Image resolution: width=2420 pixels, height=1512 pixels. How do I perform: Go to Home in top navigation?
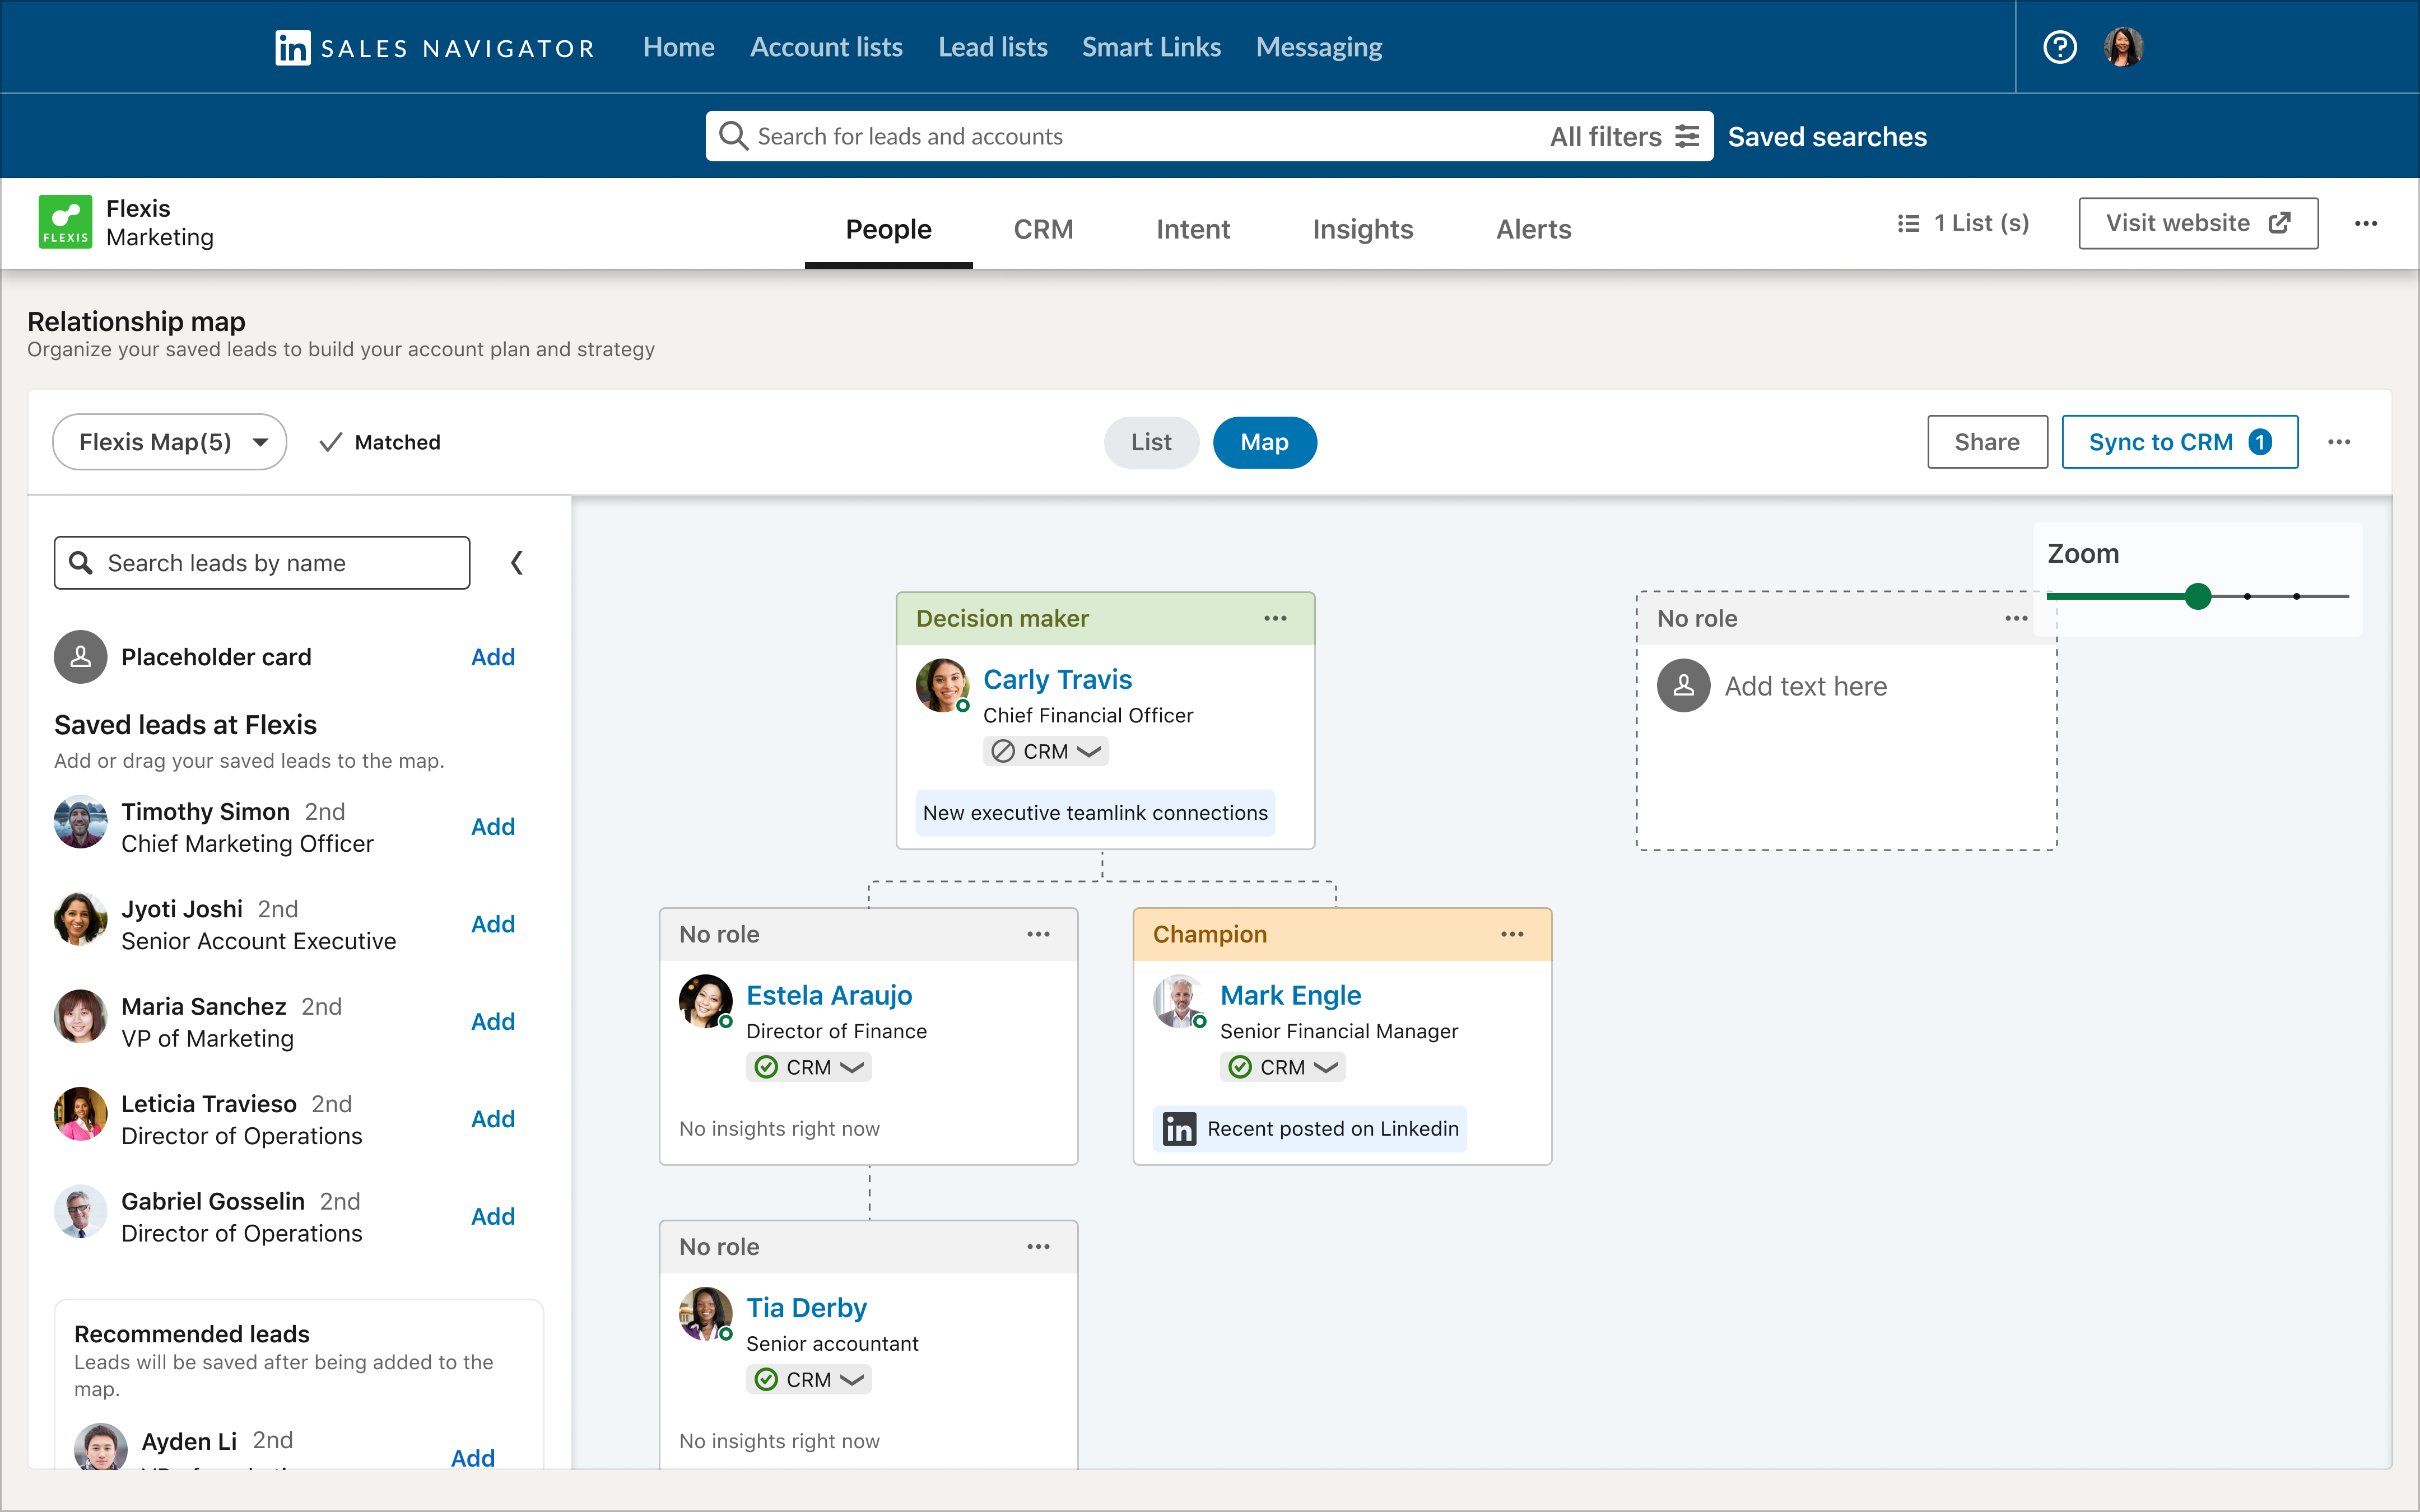click(678, 47)
